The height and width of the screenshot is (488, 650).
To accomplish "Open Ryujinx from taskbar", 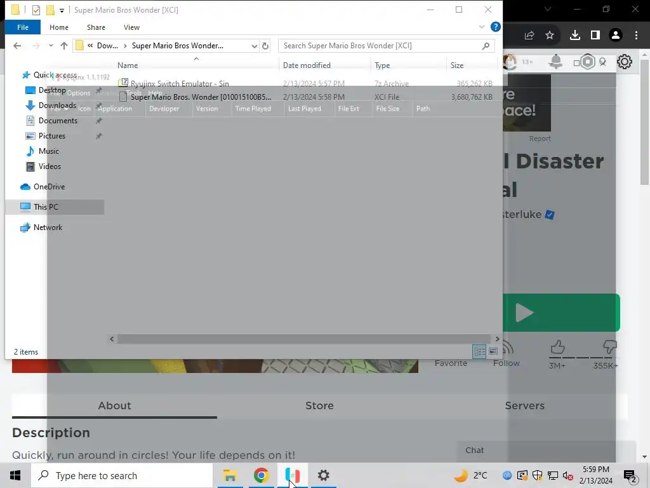I will pos(292,475).
